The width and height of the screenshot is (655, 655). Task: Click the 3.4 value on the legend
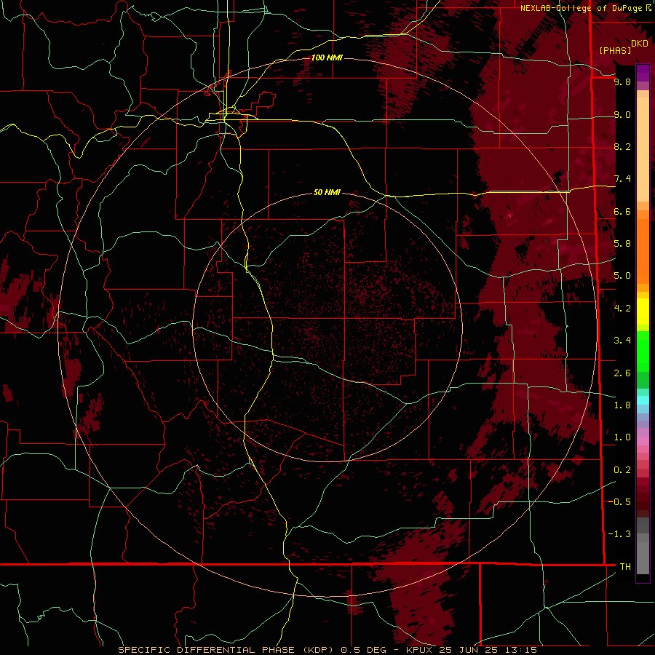click(622, 341)
